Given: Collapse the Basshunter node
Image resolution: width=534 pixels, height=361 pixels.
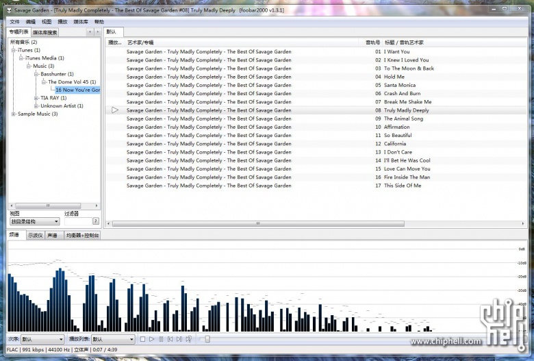Looking at the screenshot, I should click(36, 74).
